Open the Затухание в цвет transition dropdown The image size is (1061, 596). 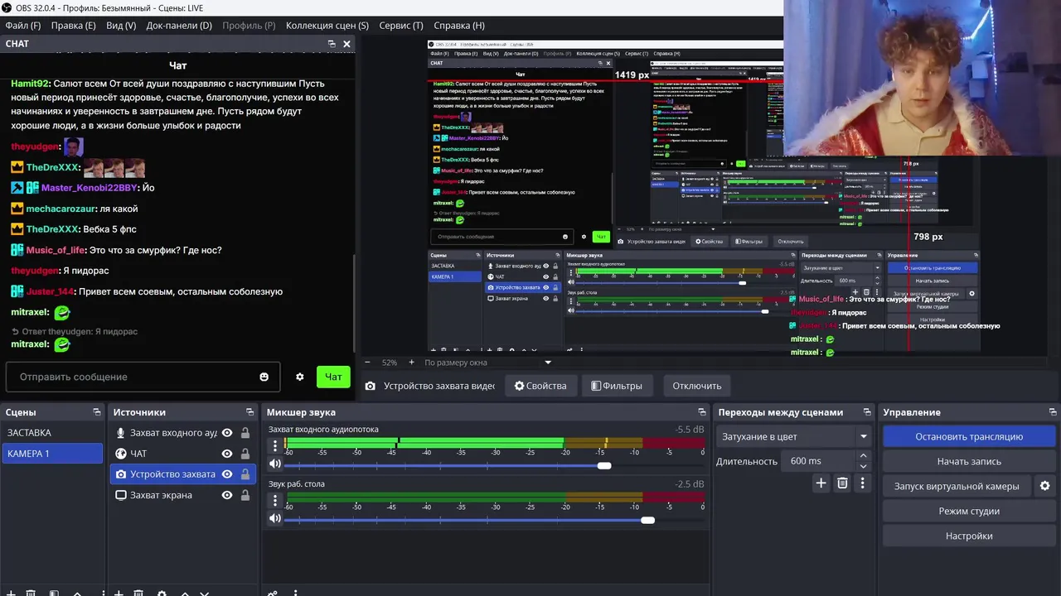coord(793,436)
